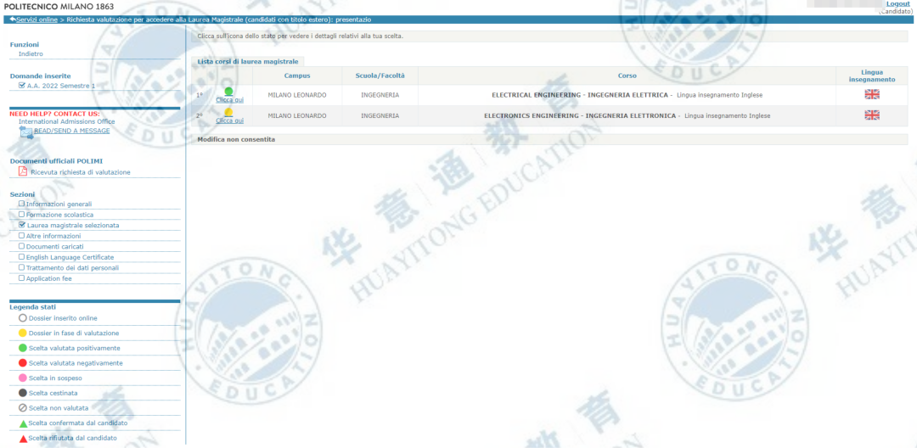This screenshot has height=448, width=917.
Task: Open the Application fee section
Action: point(49,278)
